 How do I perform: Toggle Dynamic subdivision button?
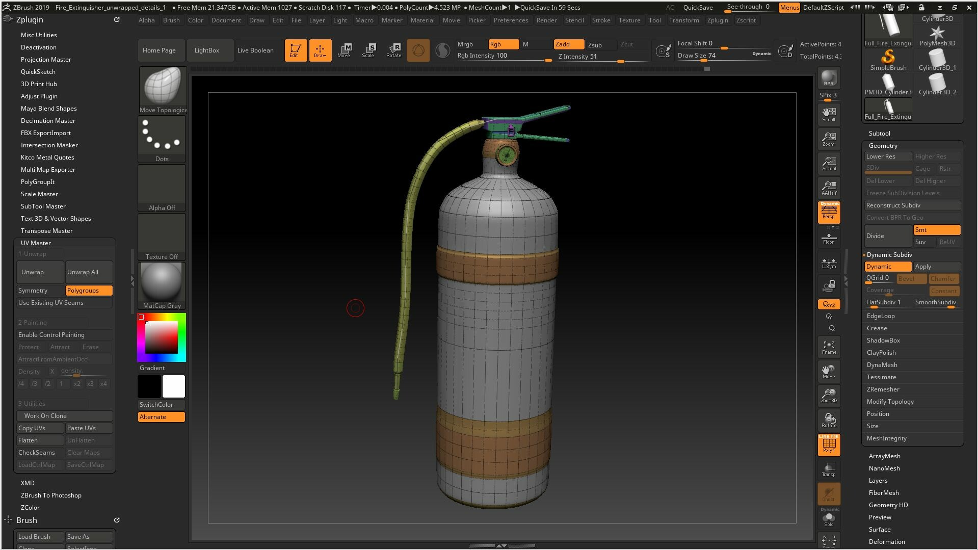pyautogui.click(x=888, y=267)
